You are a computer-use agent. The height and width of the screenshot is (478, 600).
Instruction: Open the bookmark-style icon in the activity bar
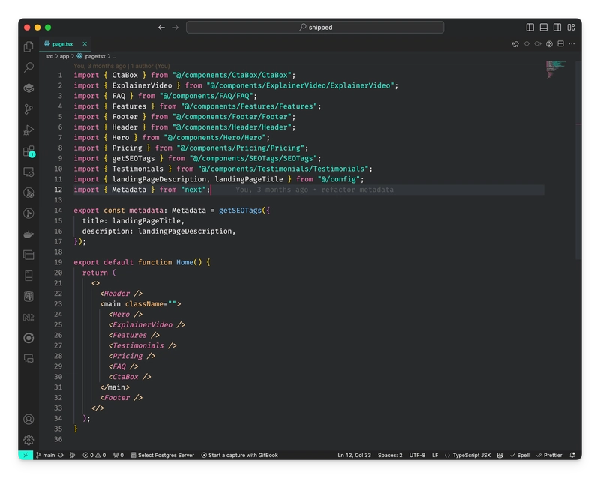point(28,276)
